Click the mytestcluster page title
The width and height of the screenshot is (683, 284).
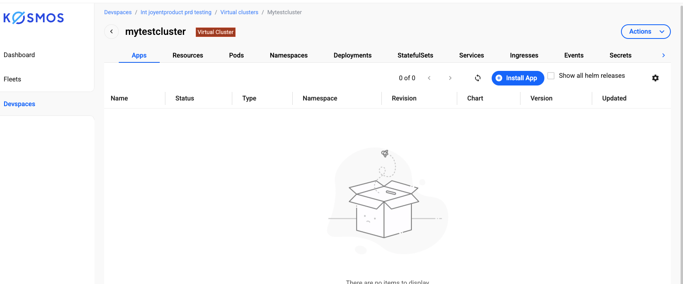(156, 32)
